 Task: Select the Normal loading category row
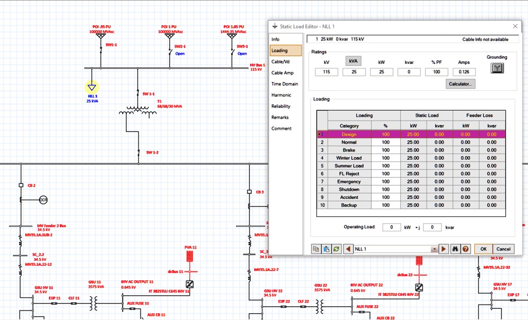[x=411, y=142]
